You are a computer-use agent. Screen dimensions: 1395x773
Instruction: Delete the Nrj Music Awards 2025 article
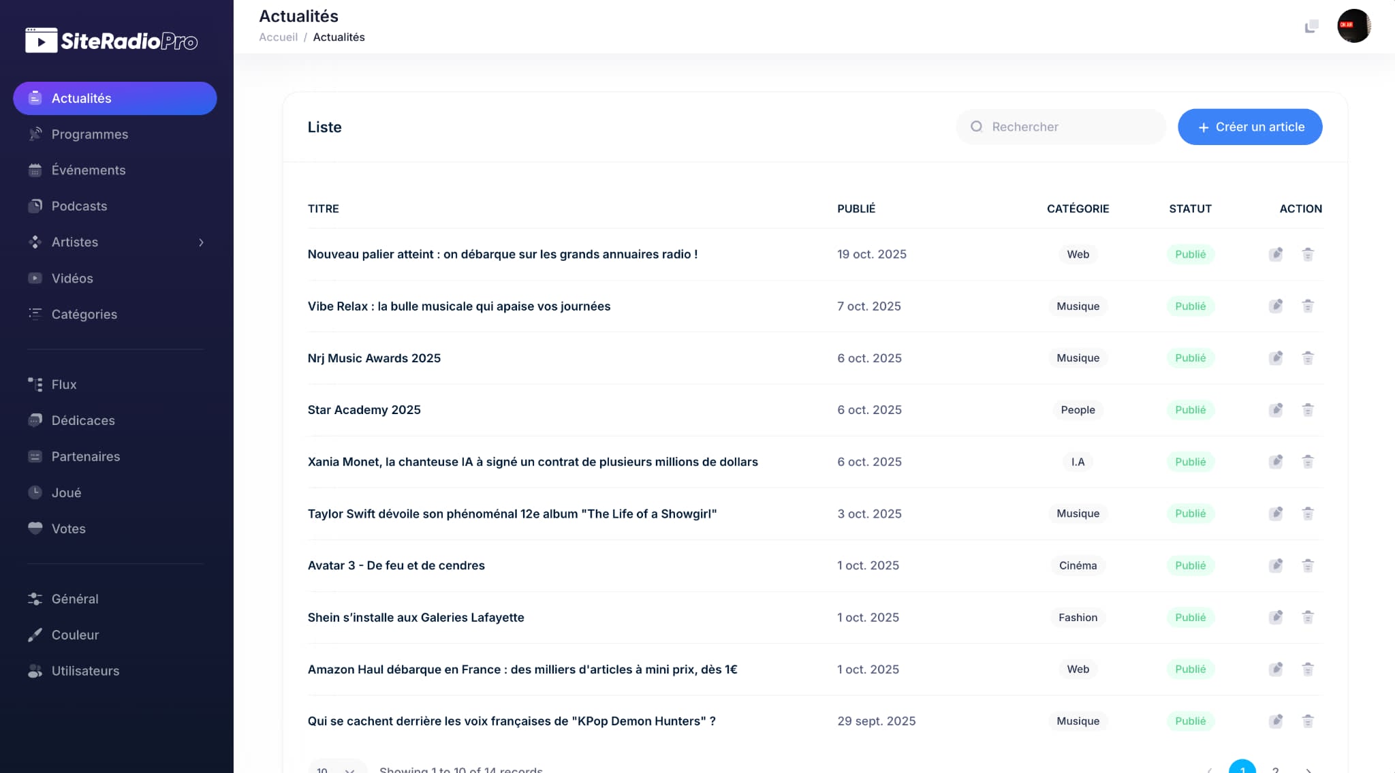click(x=1308, y=358)
